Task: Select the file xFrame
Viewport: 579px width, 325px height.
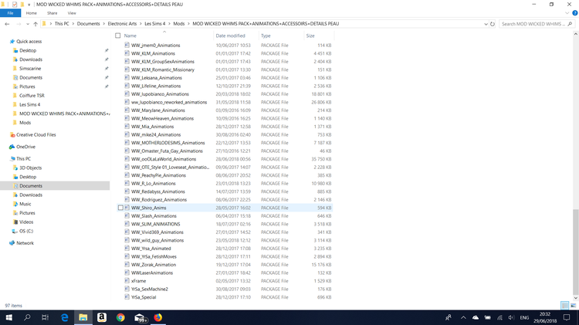Action: pos(138,281)
